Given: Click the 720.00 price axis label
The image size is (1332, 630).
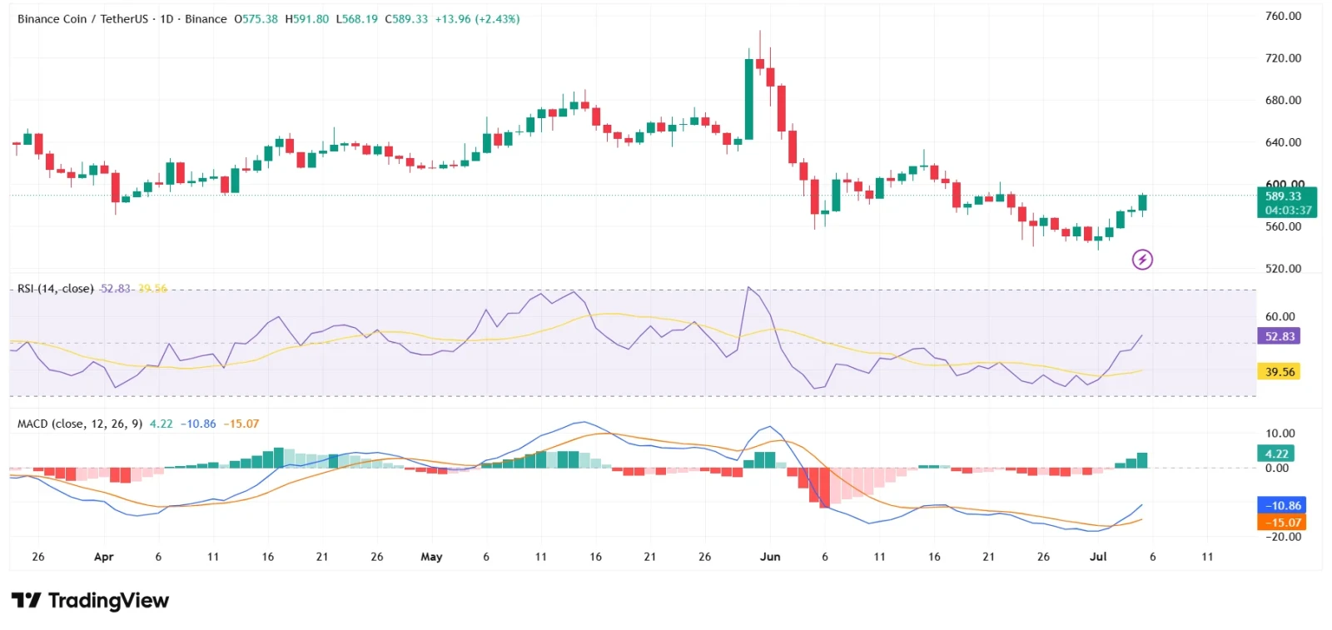Looking at the screenshot, I should point(1283,58).
